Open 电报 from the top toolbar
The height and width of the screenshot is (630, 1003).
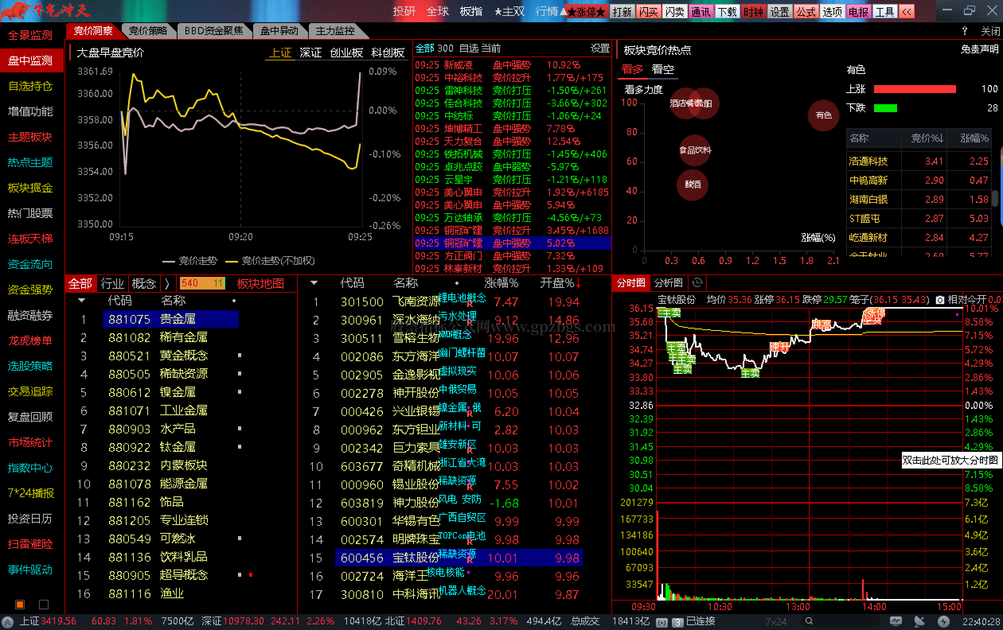click(x=858, y=12)
